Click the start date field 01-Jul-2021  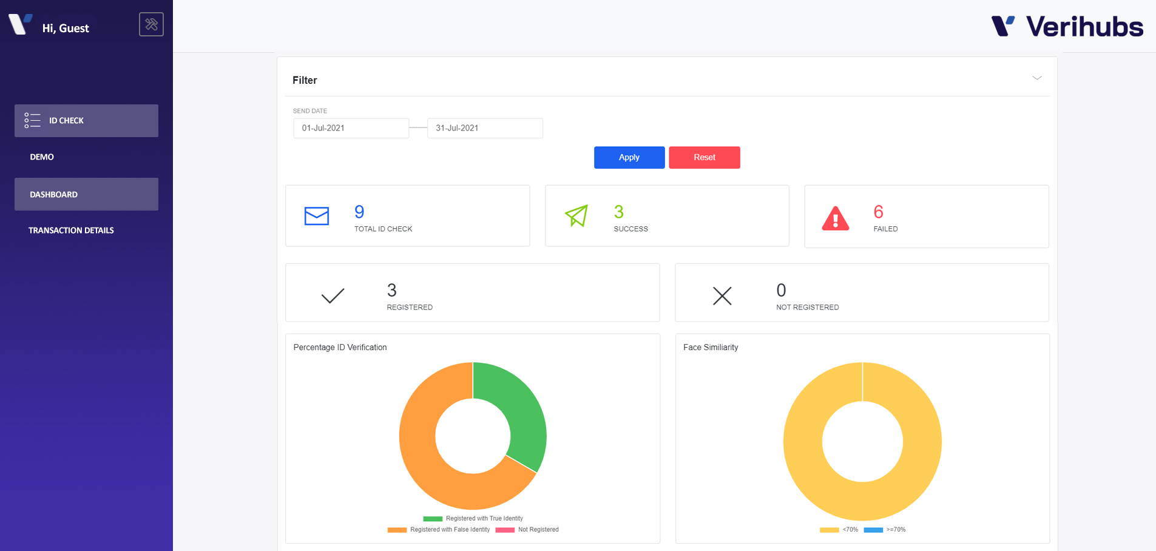click(x=351, y=128)
